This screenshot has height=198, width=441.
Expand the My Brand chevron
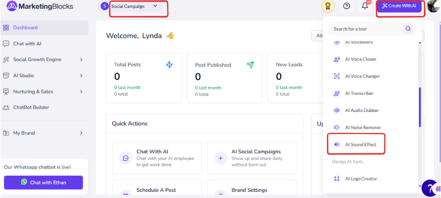[x=81, y=133]
